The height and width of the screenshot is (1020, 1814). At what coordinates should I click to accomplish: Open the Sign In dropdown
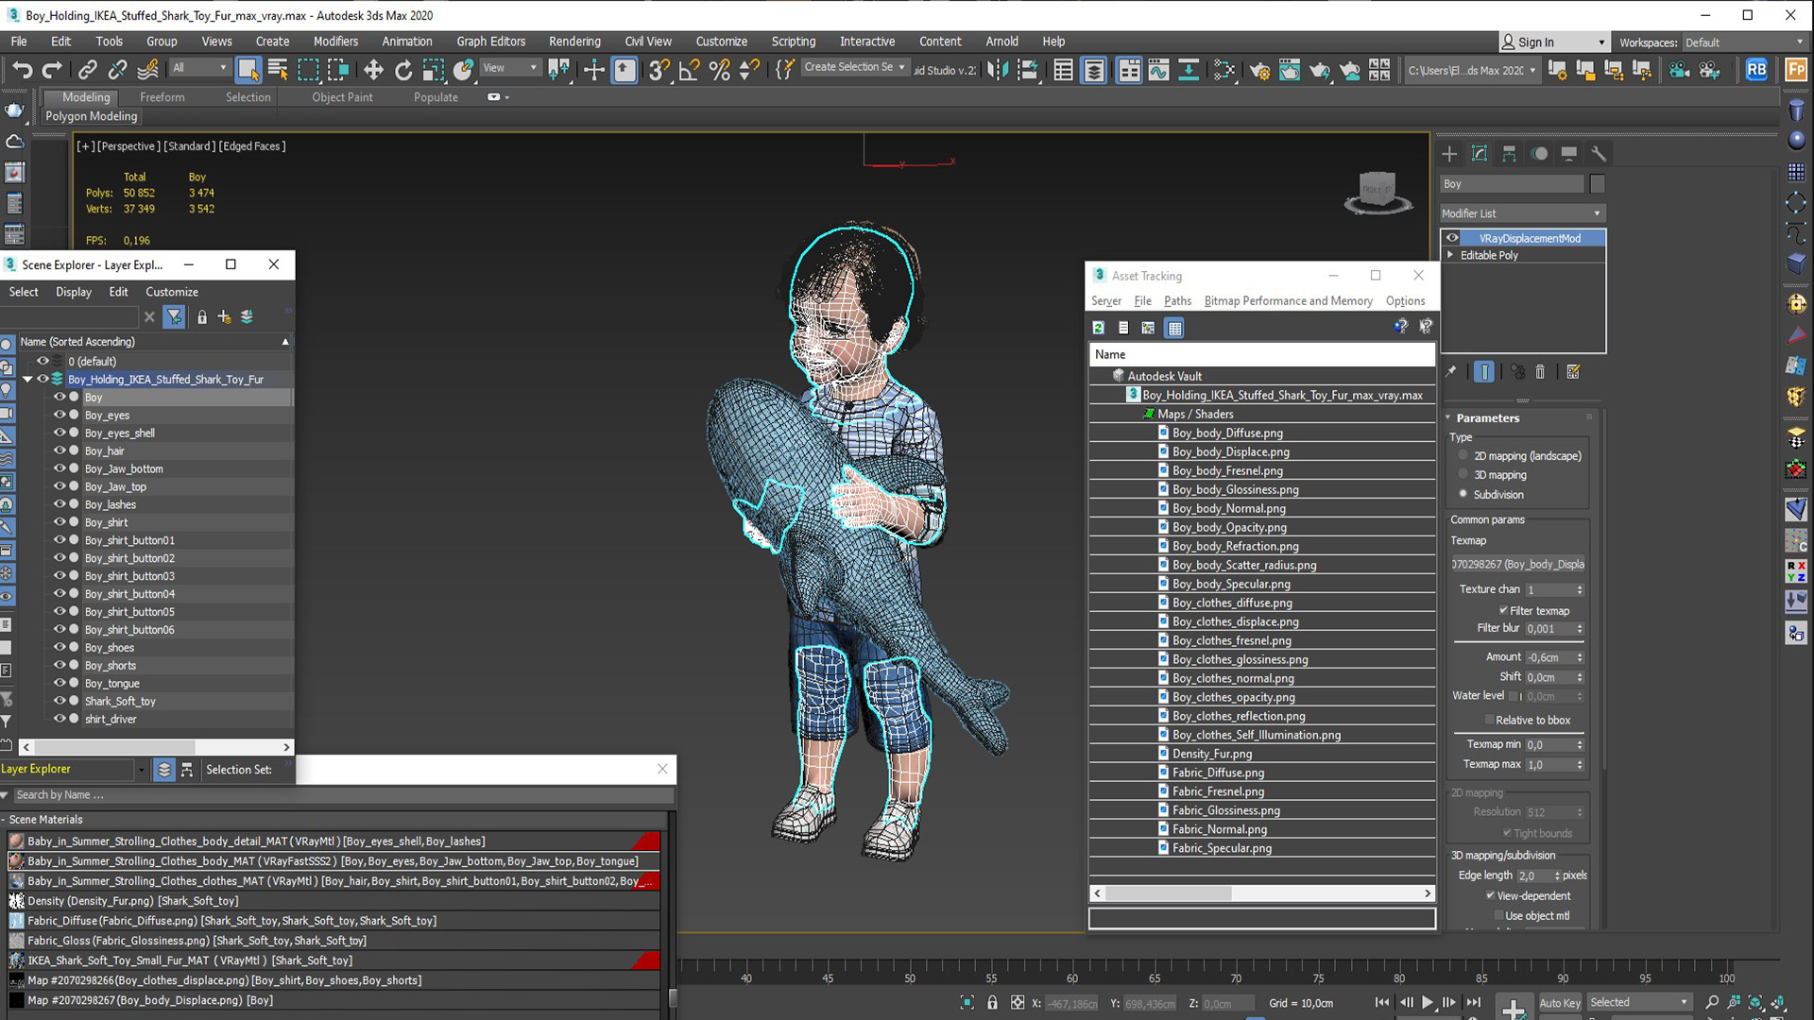coord(1553,42)
